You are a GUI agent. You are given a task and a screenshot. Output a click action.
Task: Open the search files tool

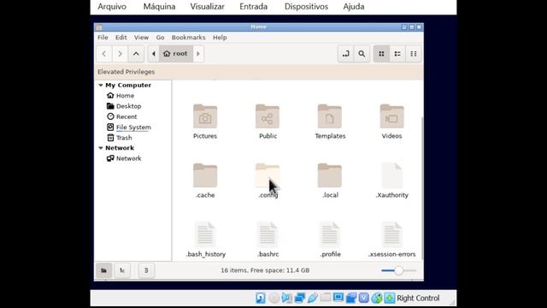(x=362, y=54)
